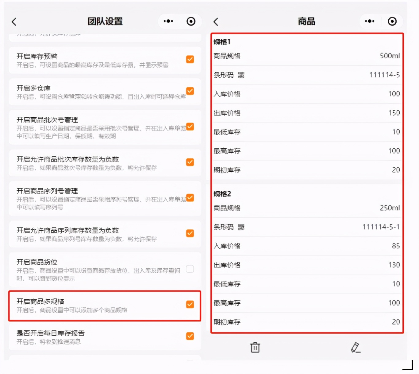Tap the back arrow on the 团队设置 page
The width and height of the screenshot is (419, 374).
pyautogui.click(x=13, y=21)
